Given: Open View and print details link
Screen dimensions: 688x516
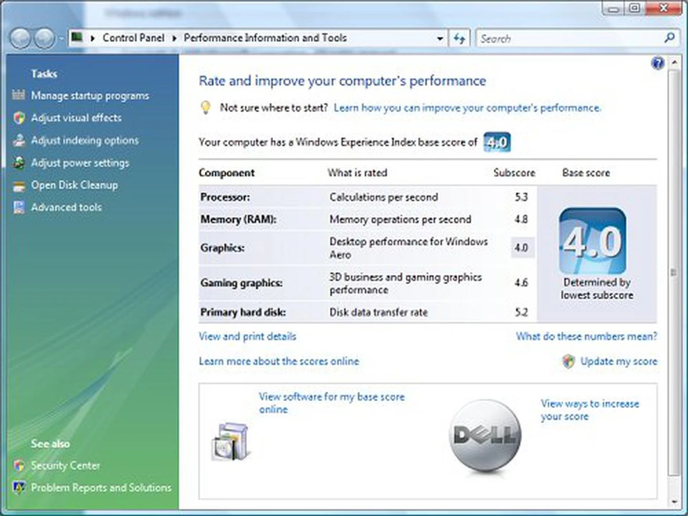Looking at the screenshot, I should pyautogui.click(x=247, y=336).
